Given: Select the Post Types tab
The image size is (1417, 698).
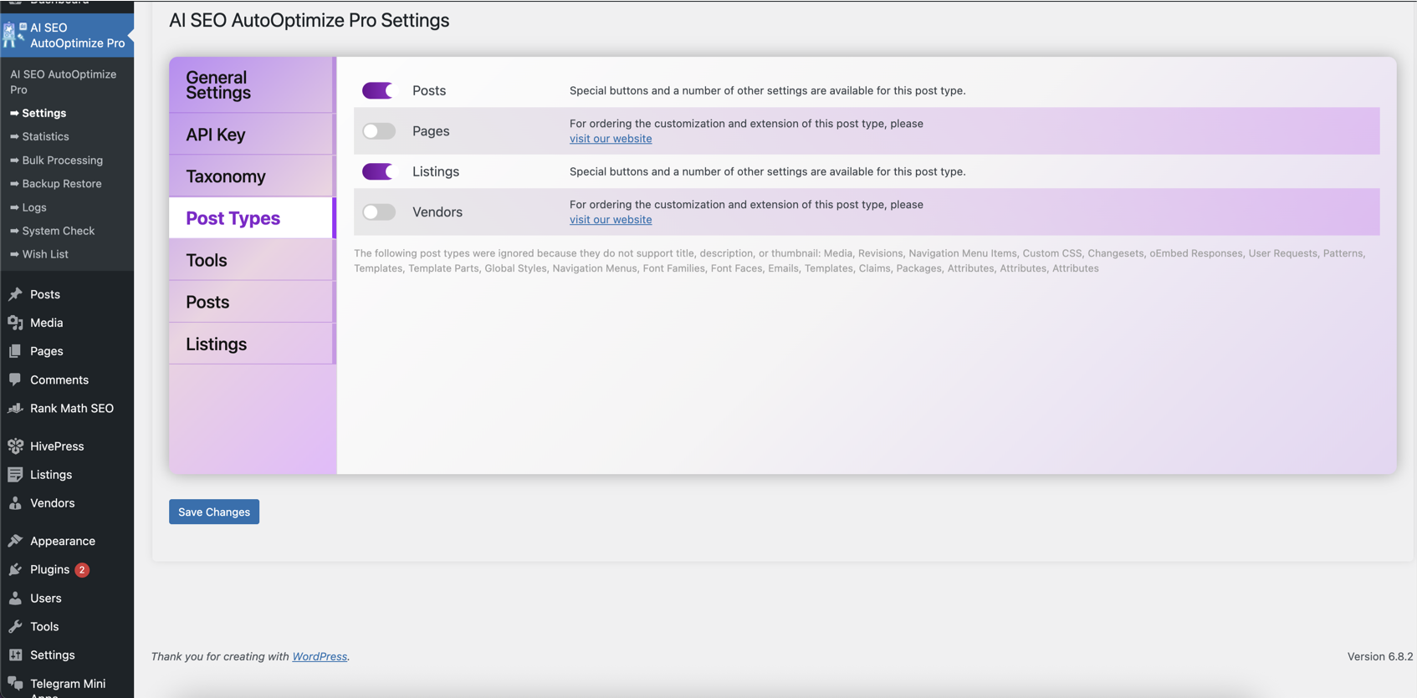Looking at the screenshot, I should (x=252, y=217).
